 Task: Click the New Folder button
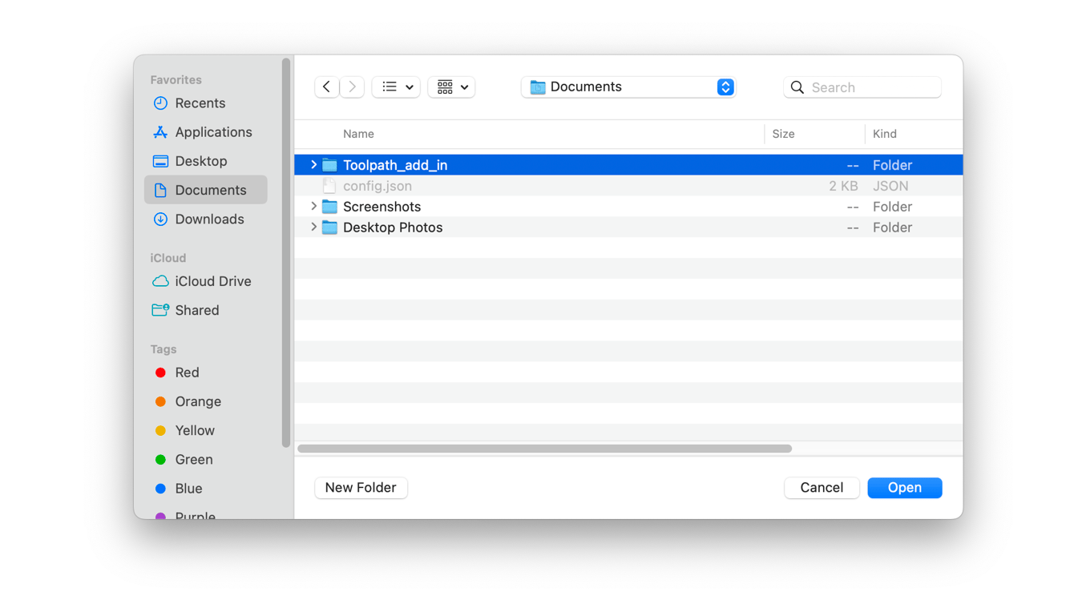point(361,487)
